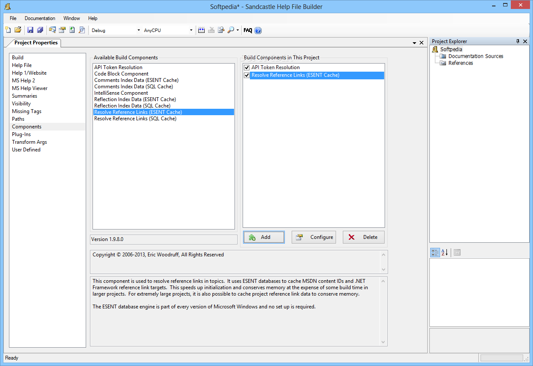Image resolution: width=533 pixels, height=366 pixels.
Task: Open the Documentation menu
Action: [40, 18]
